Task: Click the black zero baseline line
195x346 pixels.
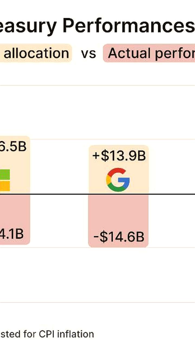Action: [x=97, y=194]
